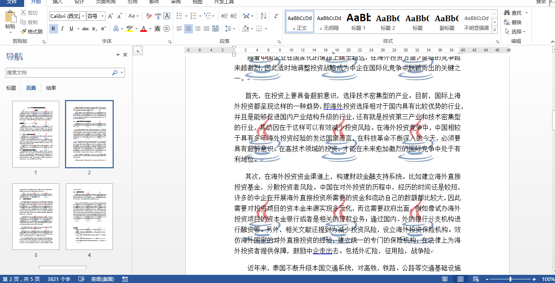
Task: Open the Calibri font name dropdown
Action: [x=83, y=16]
